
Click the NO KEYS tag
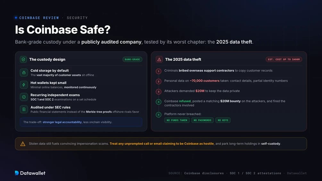pos(223,120)
